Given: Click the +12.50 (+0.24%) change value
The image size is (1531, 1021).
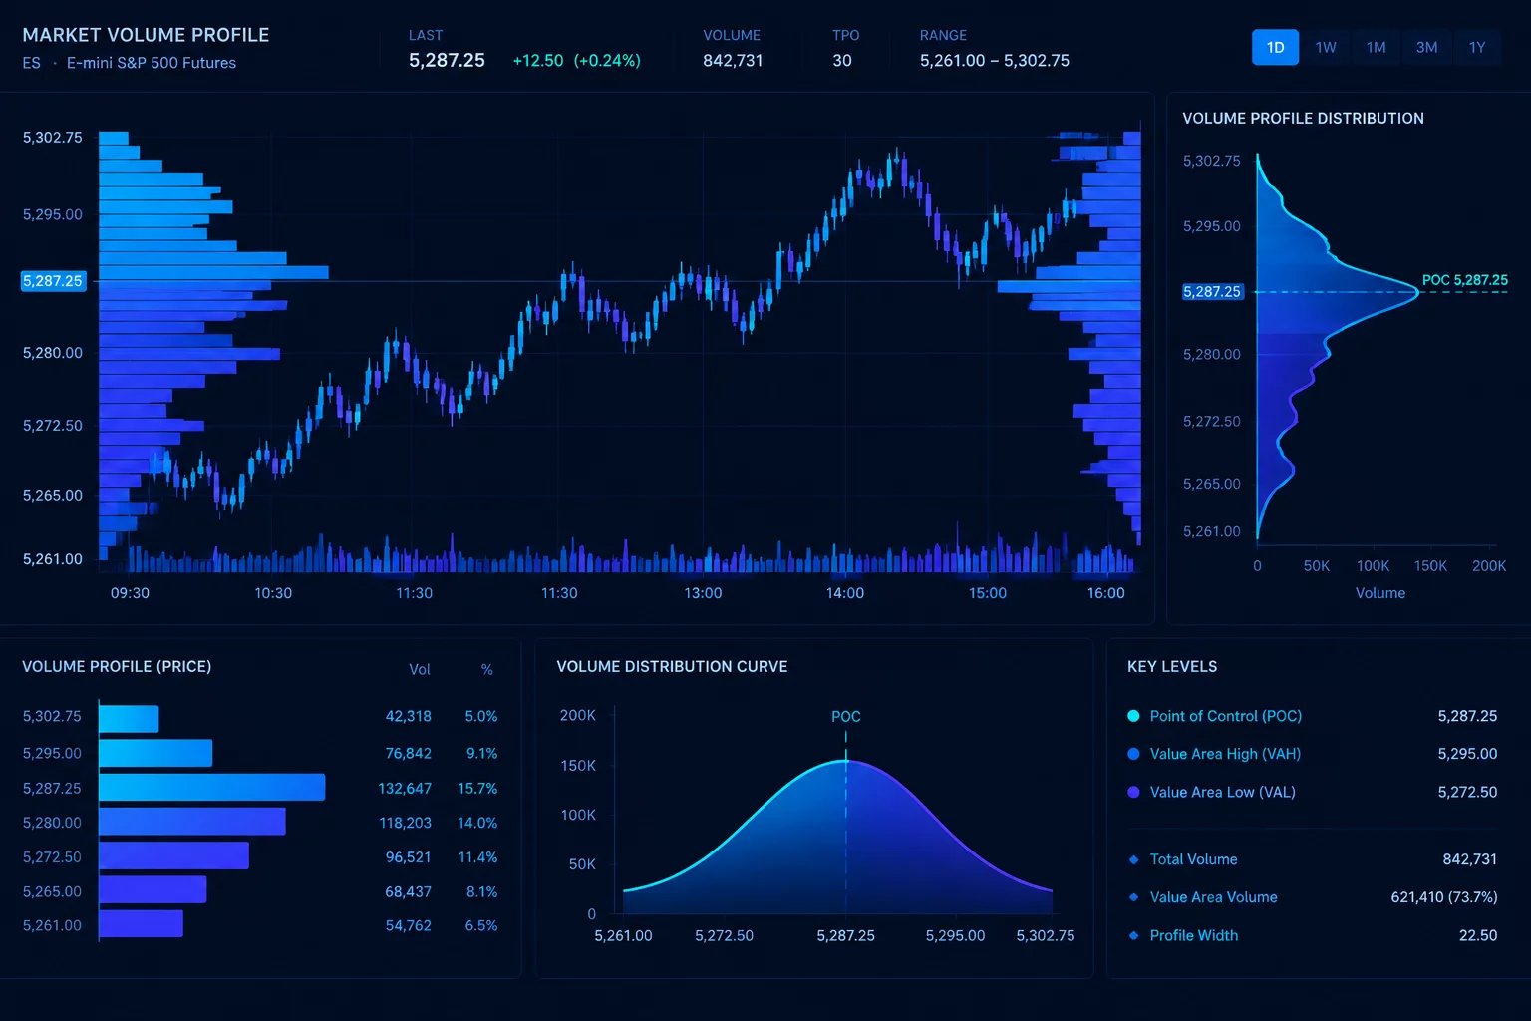Looking at the screenshot, I should [576, 61].
